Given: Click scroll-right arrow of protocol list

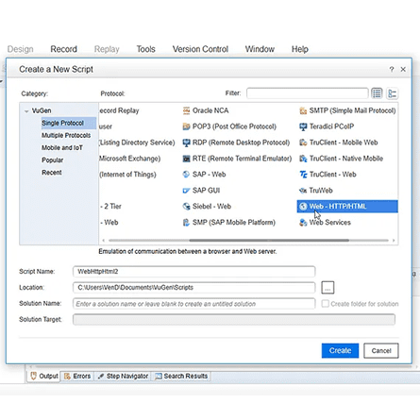Looking at the screenshot, I should (x=394, y=241).
